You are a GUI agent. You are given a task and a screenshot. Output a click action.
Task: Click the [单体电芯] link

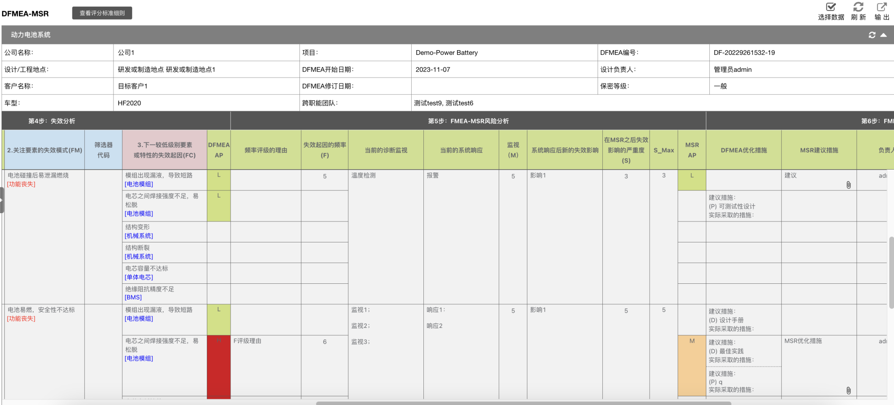pos(139,277)
